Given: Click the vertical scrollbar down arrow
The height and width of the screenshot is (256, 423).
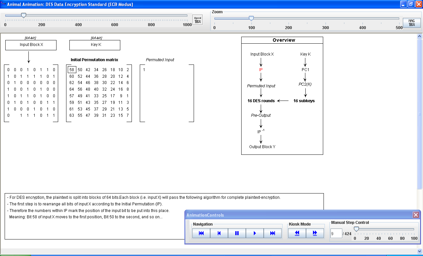Looking at the screenshot, I should tap(420, 251).
